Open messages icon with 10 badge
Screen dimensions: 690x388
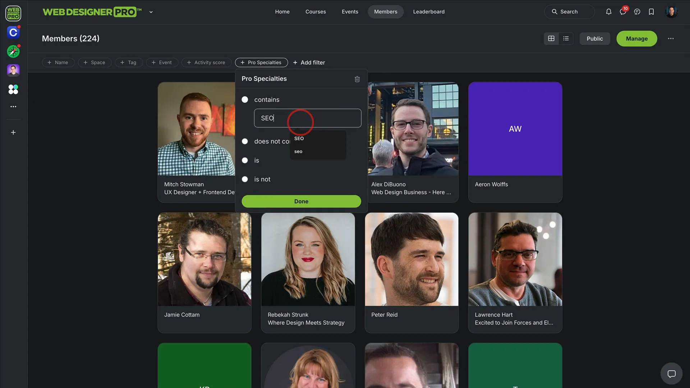[x=623, y=12]
